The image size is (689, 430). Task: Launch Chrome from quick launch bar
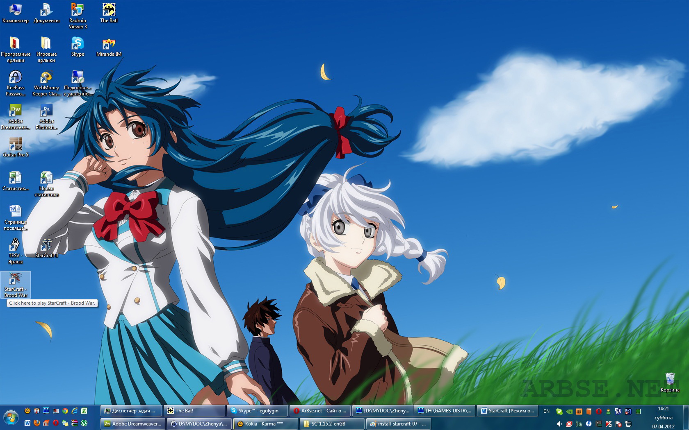[x=65, y=411]
